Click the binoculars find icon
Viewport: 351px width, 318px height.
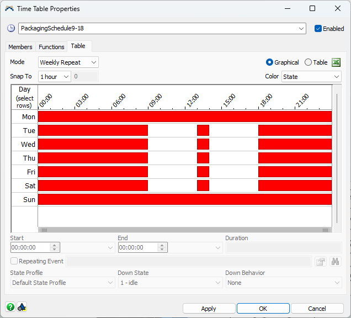point(335,262)
